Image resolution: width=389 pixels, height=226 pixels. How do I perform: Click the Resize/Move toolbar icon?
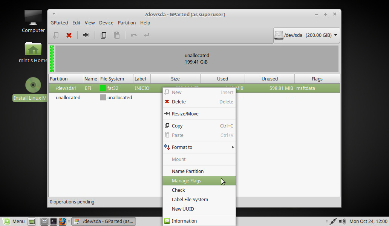point(86,35)
